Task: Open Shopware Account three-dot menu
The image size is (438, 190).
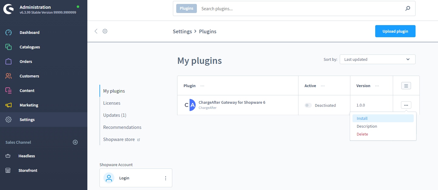Action: (x=166, y=178)
